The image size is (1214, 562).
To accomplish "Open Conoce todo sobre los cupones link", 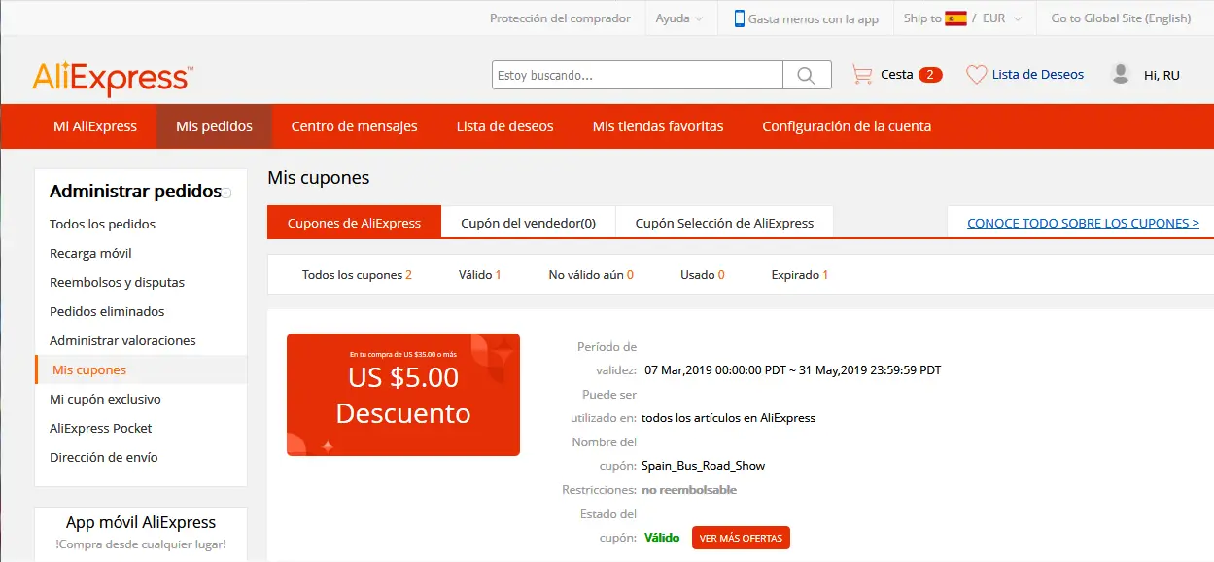I will click(1083, 223).
